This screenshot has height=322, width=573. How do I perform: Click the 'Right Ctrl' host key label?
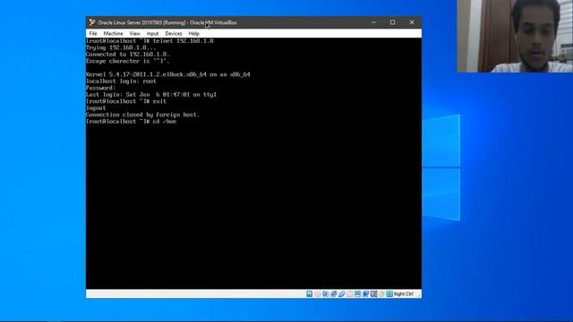404,294
